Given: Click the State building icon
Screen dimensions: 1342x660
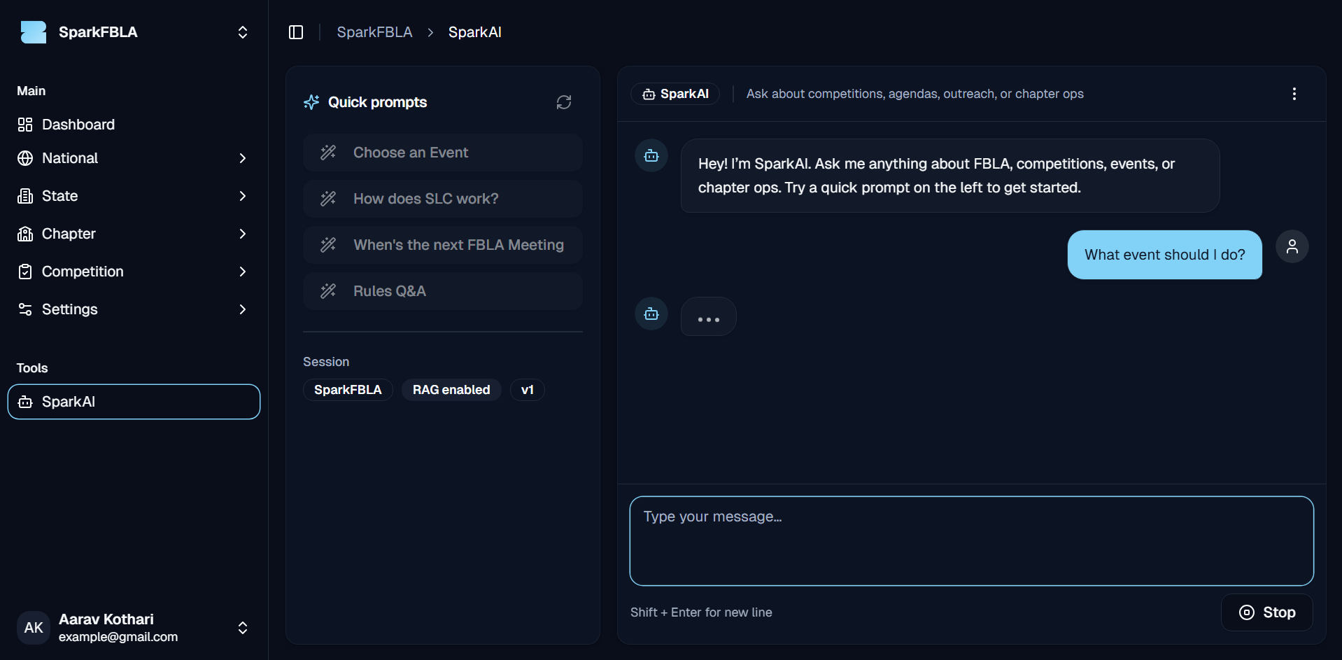Looking at the screenshot, I should [x=25, y=196].
